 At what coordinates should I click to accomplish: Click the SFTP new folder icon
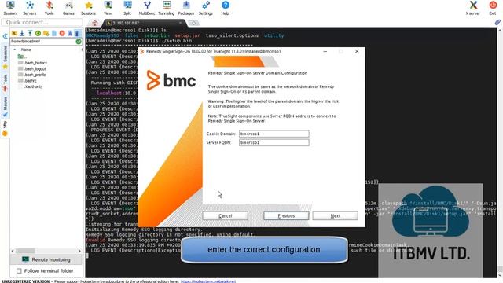point(46,33)
